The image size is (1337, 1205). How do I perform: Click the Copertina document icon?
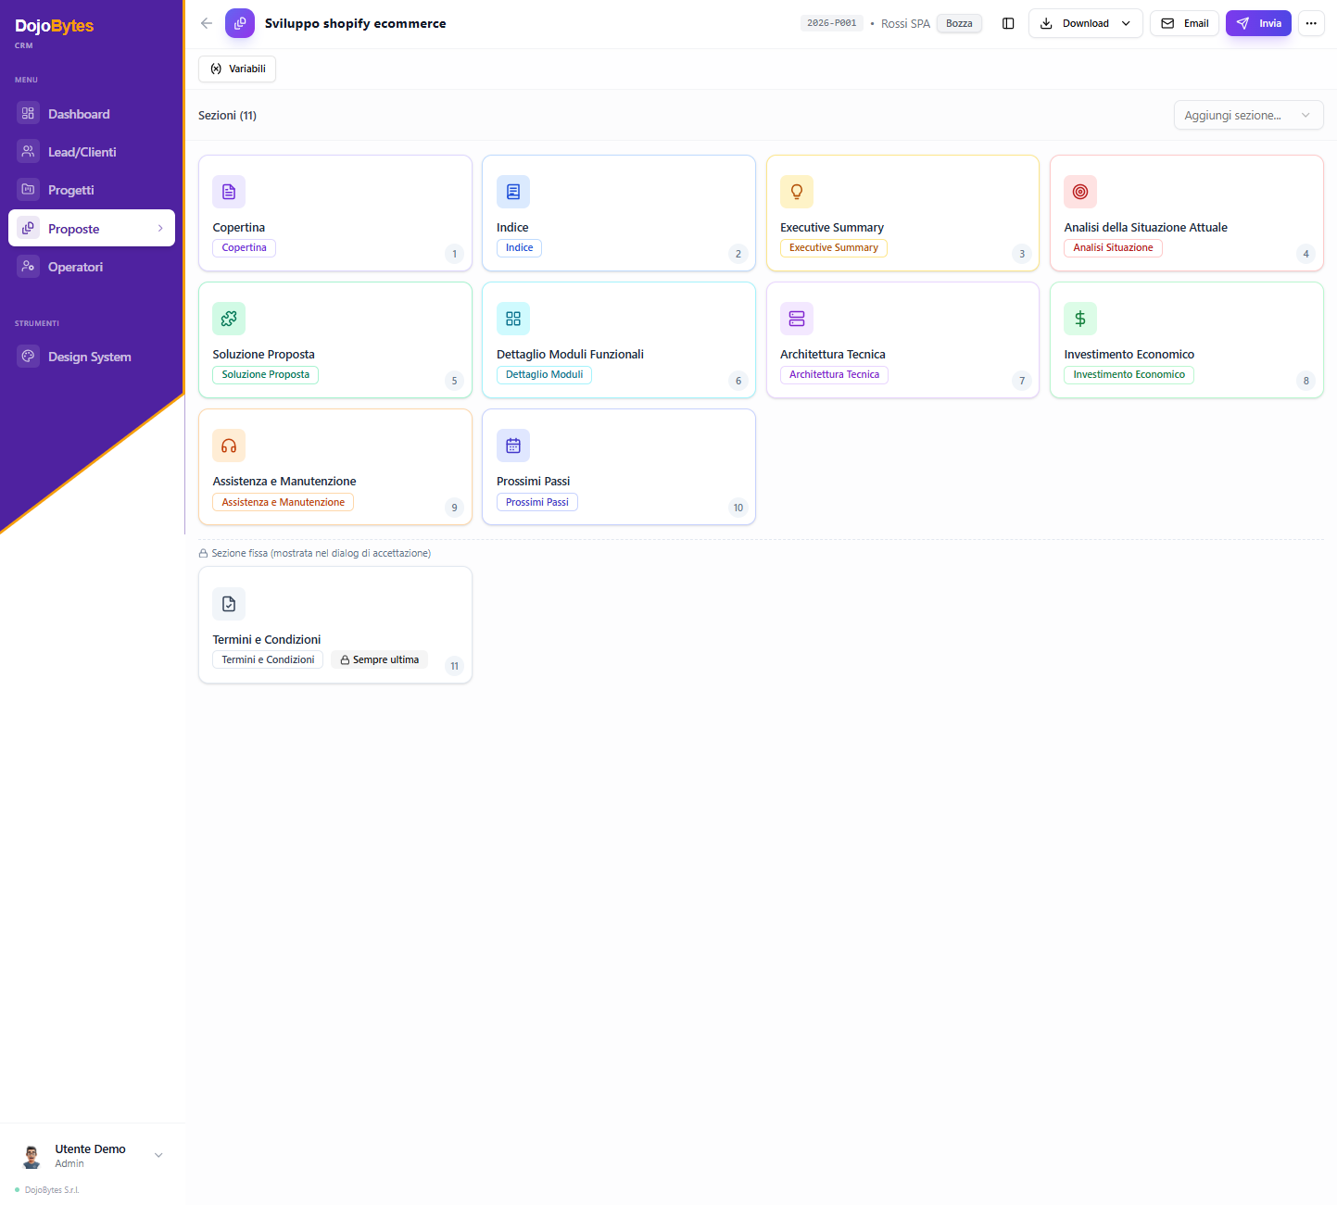[x=229, y=192]
